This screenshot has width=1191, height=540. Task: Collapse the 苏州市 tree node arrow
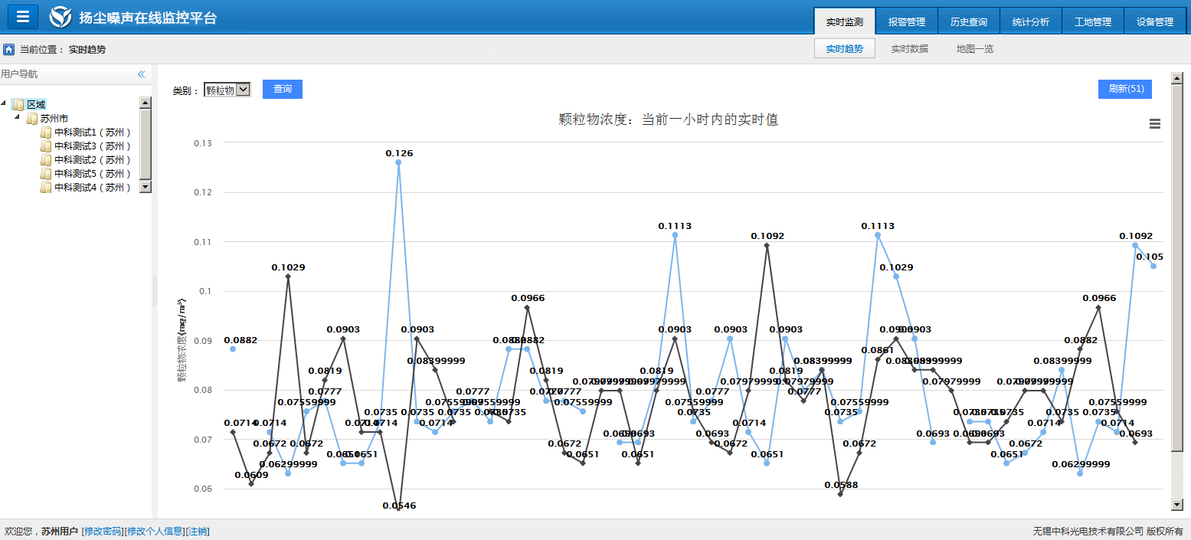[18, 118]
